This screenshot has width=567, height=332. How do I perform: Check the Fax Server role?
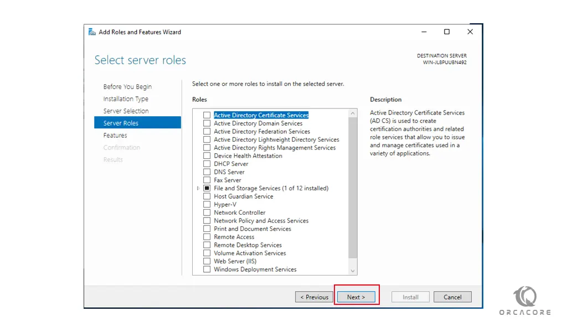(207, 180)
